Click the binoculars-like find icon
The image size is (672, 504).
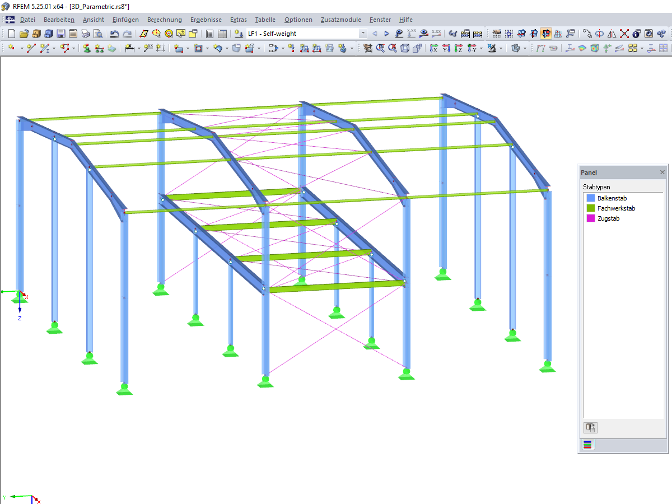[452, 34]
